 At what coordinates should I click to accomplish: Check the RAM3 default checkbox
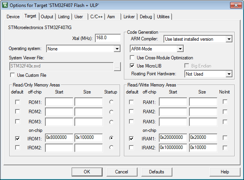tap(131, 121)
